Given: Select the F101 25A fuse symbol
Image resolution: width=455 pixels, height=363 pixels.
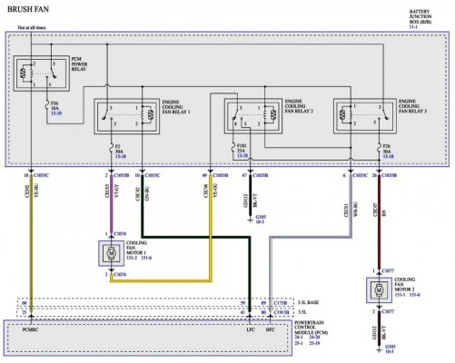Looking at the screenshot, I should coord(233,147).
